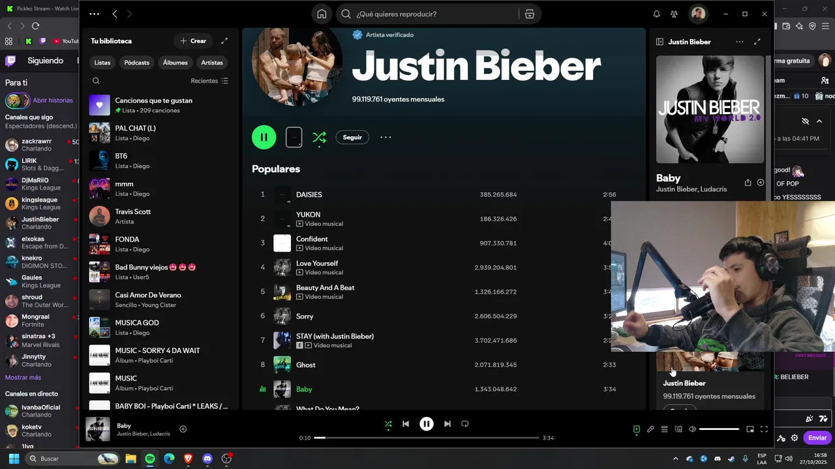Image resolution: width=835 pixels, height=469 pixels.
Task: Adjust the Spotify volume slider
Action: (x=719, y=429)
